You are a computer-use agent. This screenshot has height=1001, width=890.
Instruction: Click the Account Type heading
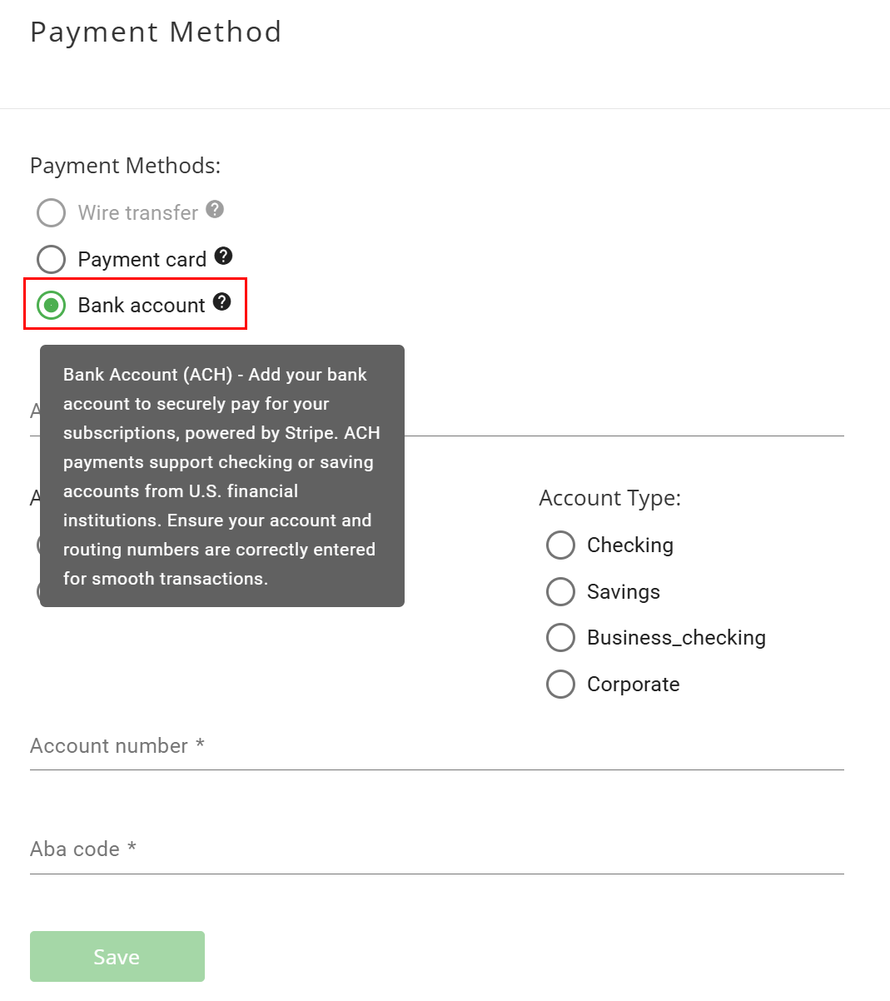click(x=609, y=497)
